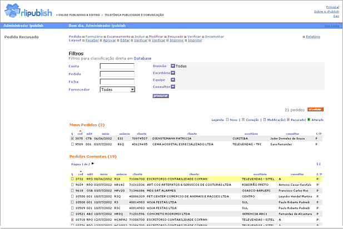Select CEMA HOSPITAL ESPECIALIZADO LTDA row

click(x=196, y=144)
